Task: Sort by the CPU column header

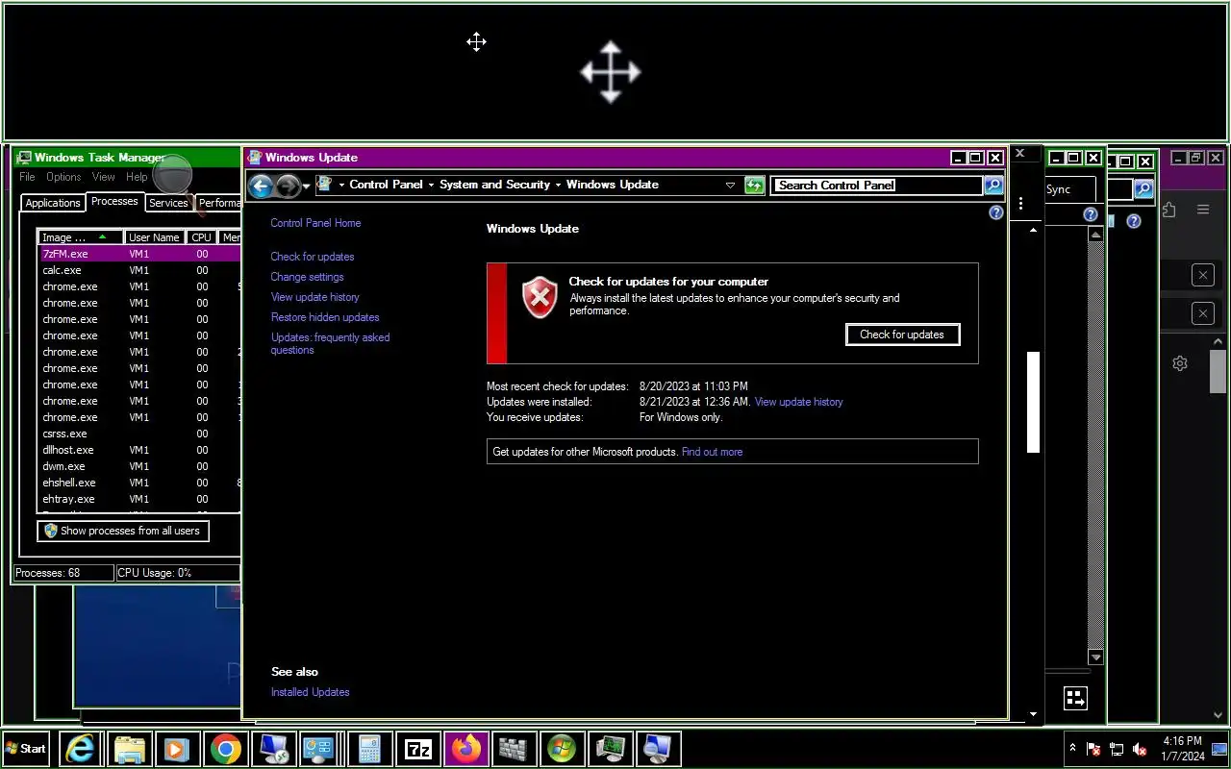Action: [201, 237]
